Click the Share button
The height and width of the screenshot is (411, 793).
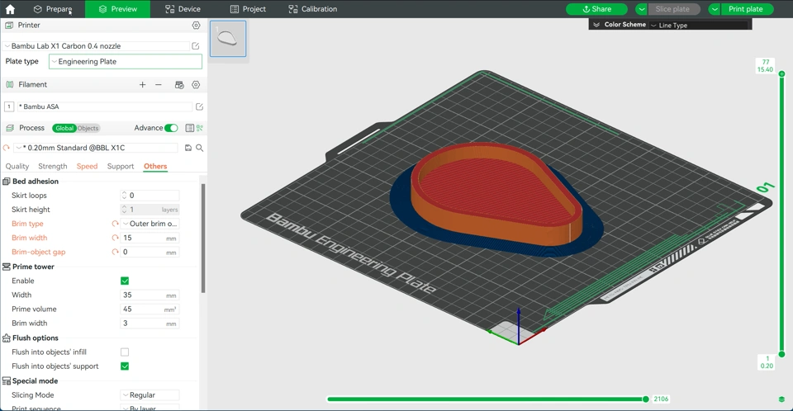click(596, 9)
